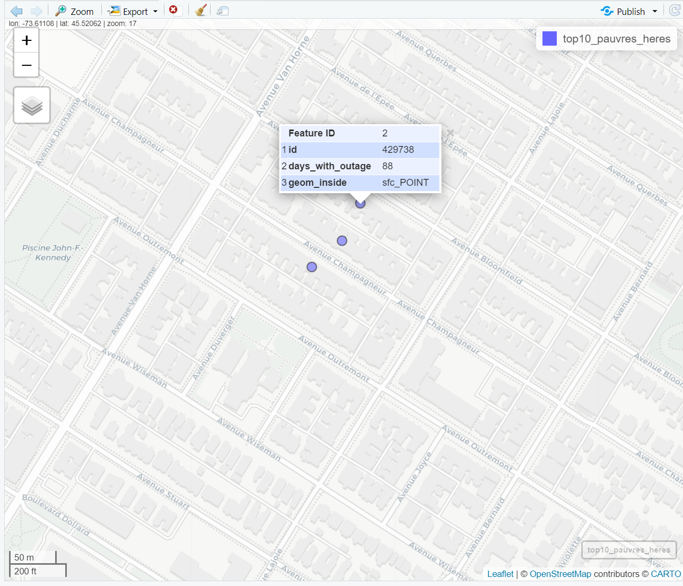The height and width of the screenshot is (586, 683).
Task: Click the forward arrow in viewer toolbar
Action: tap(36, 11)
